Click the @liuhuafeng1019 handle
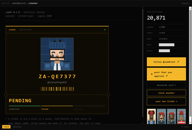Screen dimensions: 192x130 click(57, 82)
